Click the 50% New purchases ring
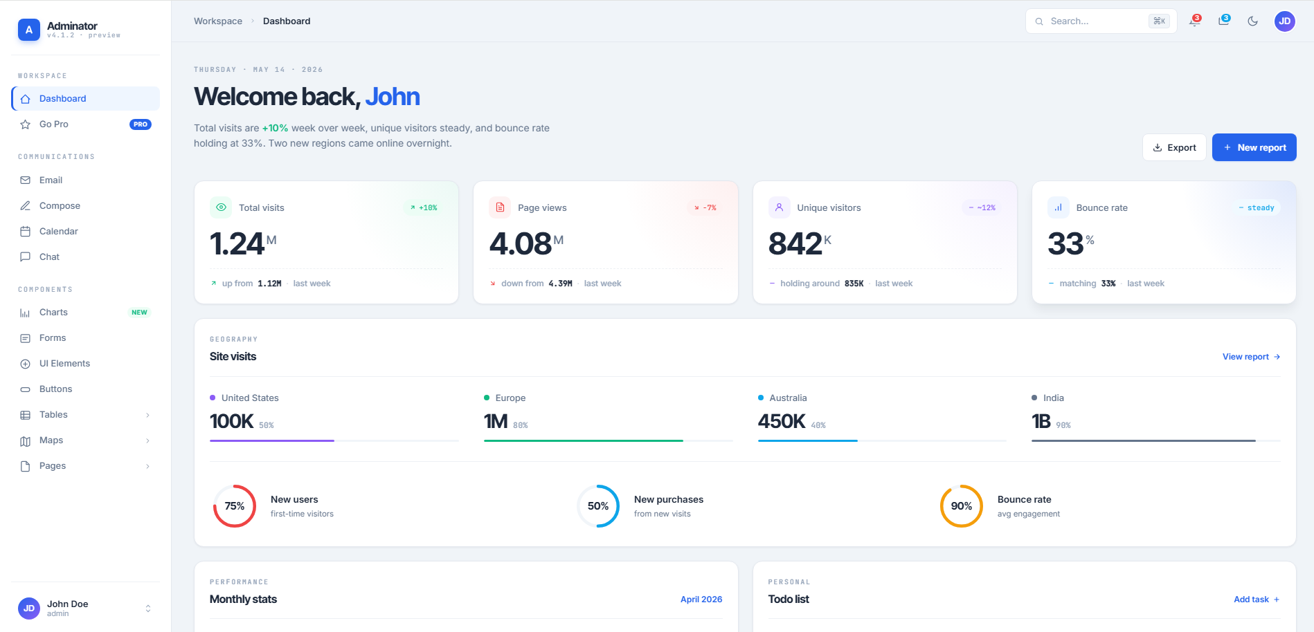1314x632 pixels. point(598,506)
